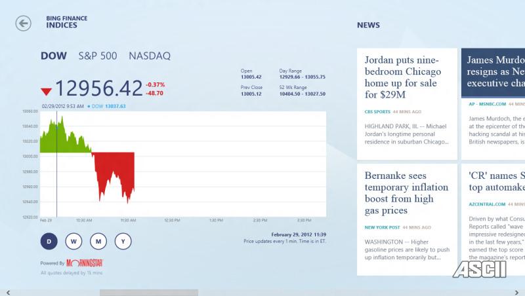Screen dimensions: 525x296
Task: Select the Y (year) chart range
Action: click(x=123, y=242)
